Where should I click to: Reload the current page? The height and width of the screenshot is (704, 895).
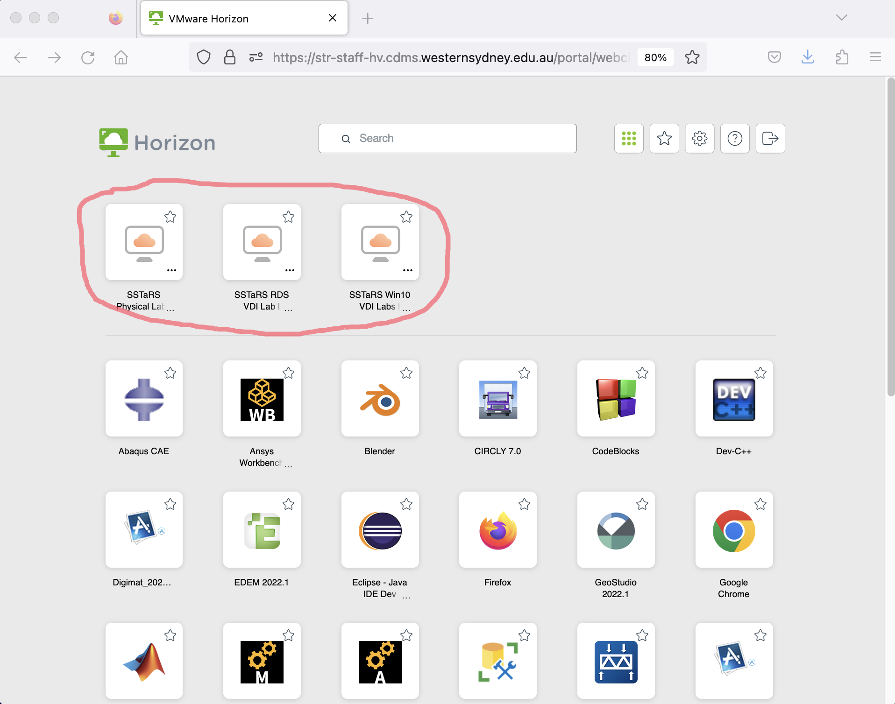point(88,57)
